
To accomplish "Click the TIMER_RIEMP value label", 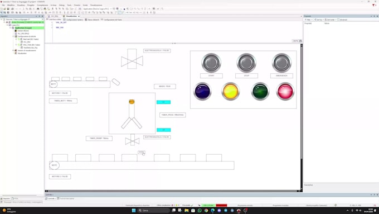I will click(99, 139).
